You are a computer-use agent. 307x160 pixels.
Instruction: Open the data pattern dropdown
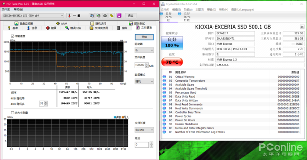pyautogui.click(x=144, y=81)
